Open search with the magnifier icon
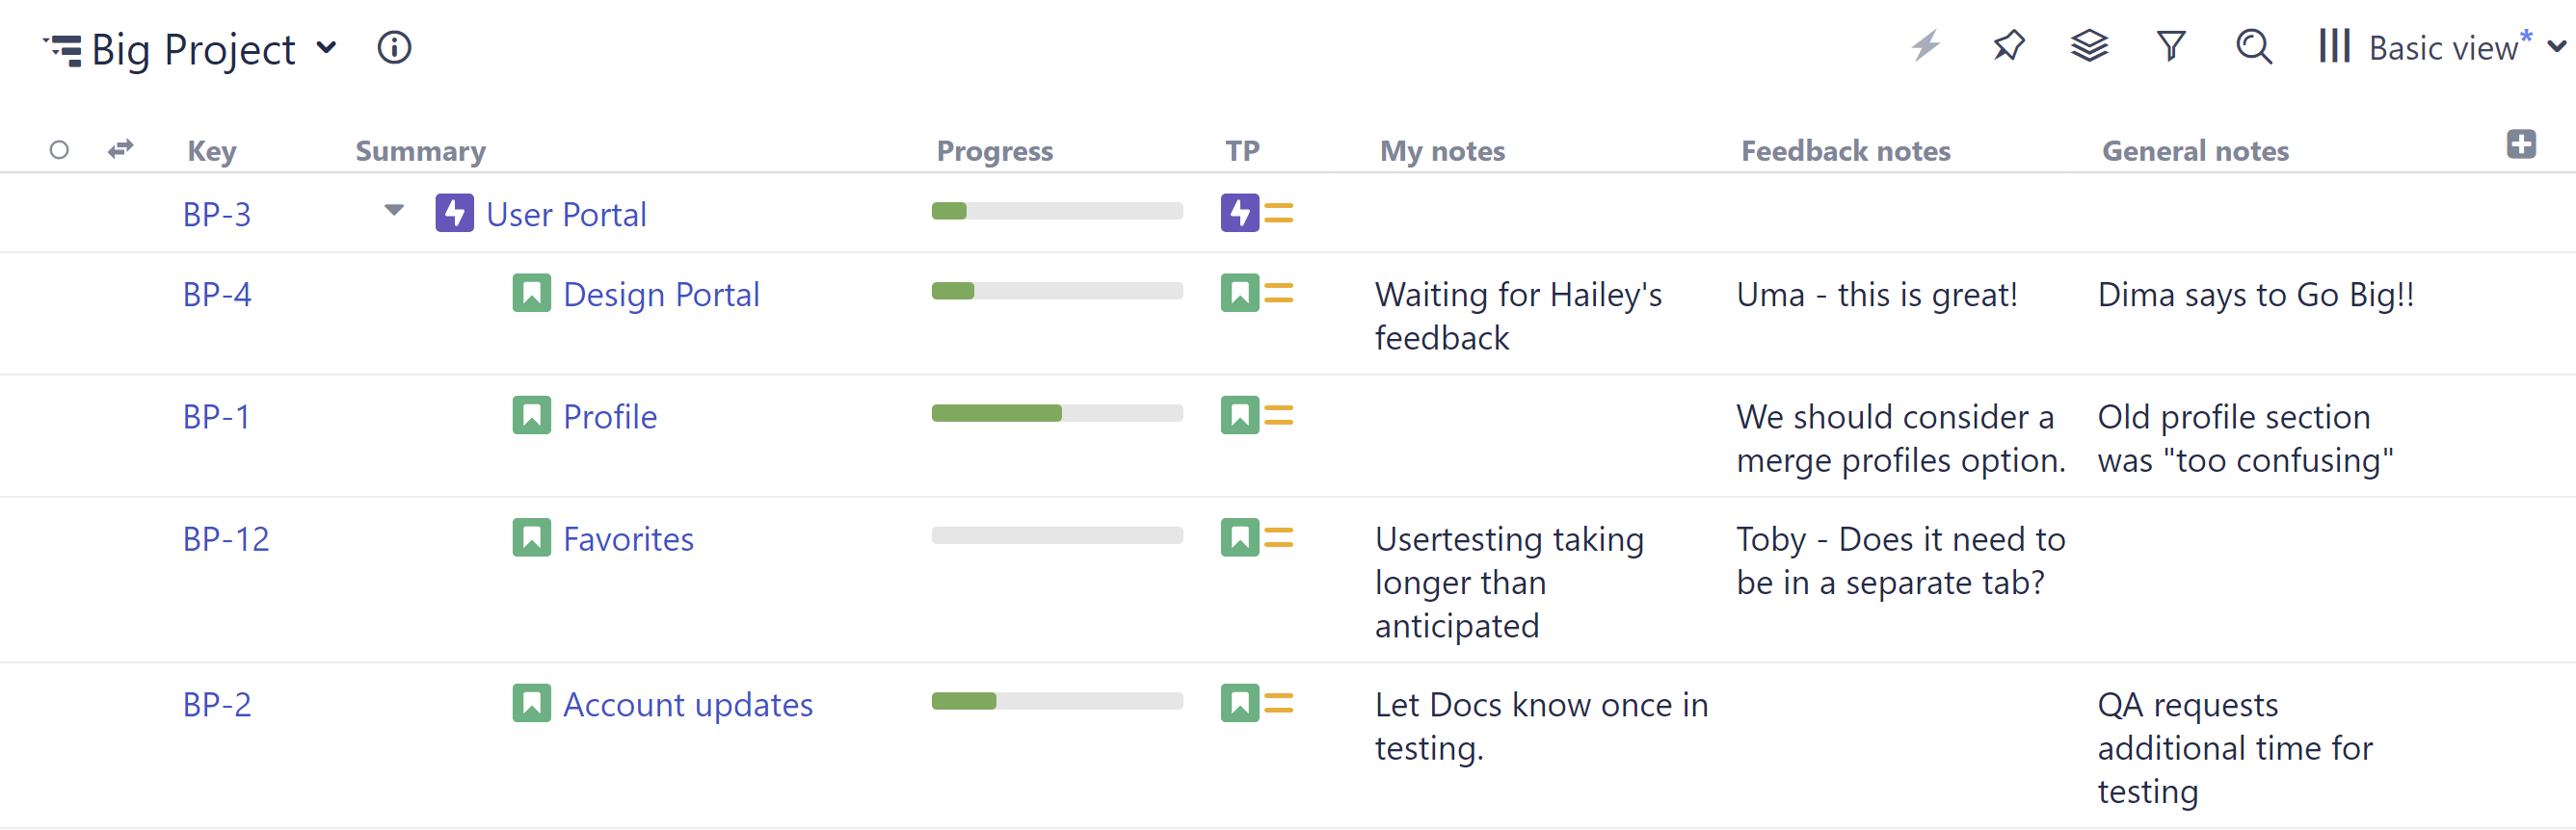 pos(2252,46)
